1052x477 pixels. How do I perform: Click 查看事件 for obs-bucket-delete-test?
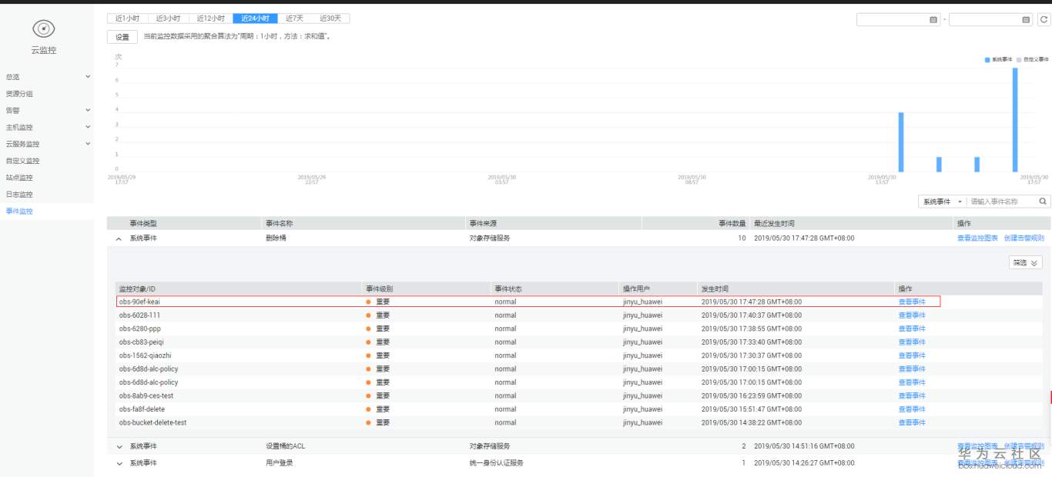pyautogui.click(x=912, y=422)
